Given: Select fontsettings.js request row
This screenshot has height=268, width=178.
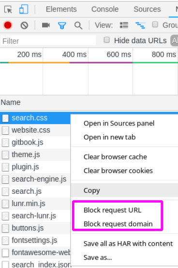Looking at the screenshot, I should (x=35, y=240).
